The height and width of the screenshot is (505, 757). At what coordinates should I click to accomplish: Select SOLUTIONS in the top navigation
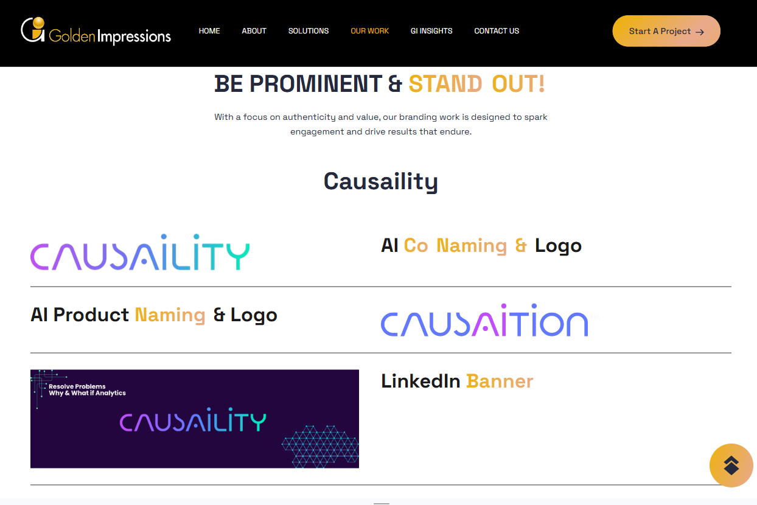(x=309, y=31)
